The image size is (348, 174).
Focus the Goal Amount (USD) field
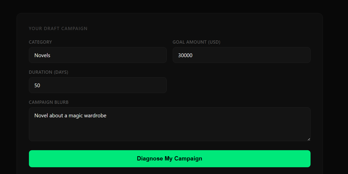point(241,55)
